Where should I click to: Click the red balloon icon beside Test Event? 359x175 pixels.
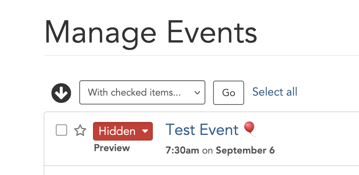250,129
